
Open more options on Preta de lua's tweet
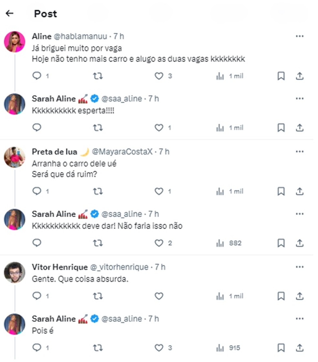coord(300,151)
